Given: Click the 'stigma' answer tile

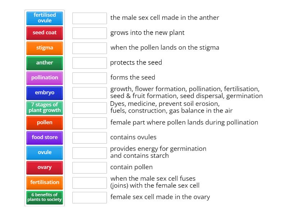Looking at the screenshot, I should (x=45, y=48).
